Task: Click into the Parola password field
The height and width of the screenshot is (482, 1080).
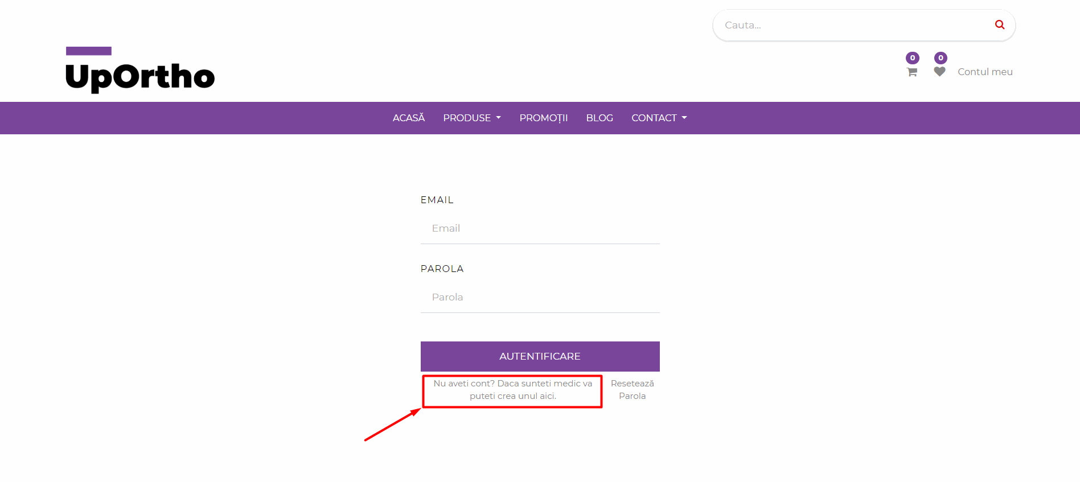Action: click(x=540, y=297)
